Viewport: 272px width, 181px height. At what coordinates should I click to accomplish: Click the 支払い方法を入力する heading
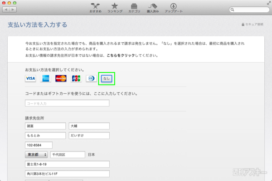(38, 25)
